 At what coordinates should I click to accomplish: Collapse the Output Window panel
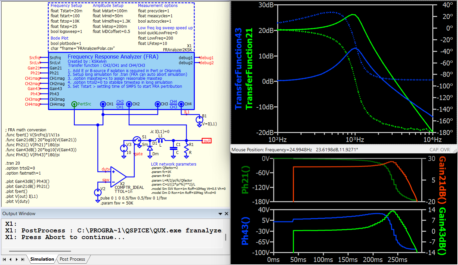(x=220, y=213)
